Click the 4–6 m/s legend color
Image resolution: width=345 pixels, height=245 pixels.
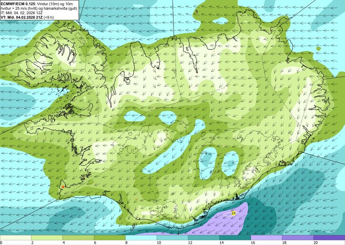pos(78,237)
